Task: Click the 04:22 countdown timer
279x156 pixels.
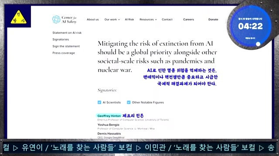Action: point(250,26)
